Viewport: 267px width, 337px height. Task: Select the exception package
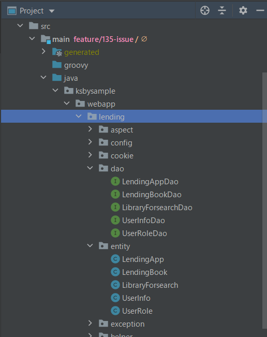click(x=128, y=324)
